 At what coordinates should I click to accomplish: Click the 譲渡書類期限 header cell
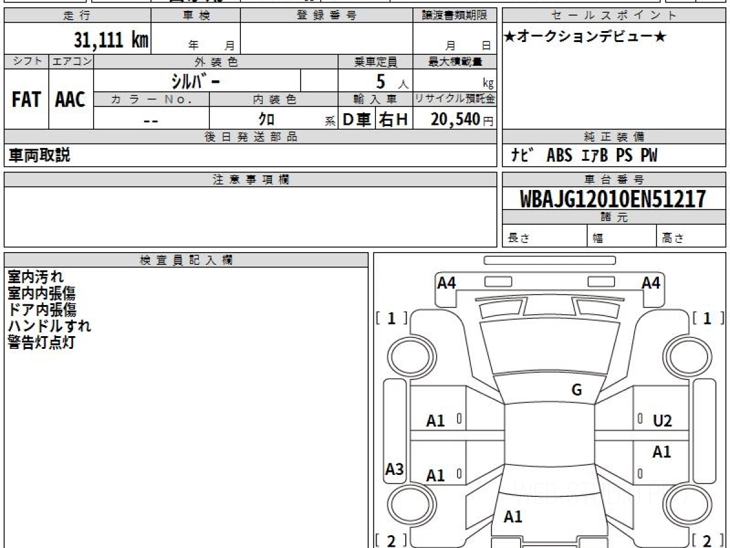click(x=455, y=16)
